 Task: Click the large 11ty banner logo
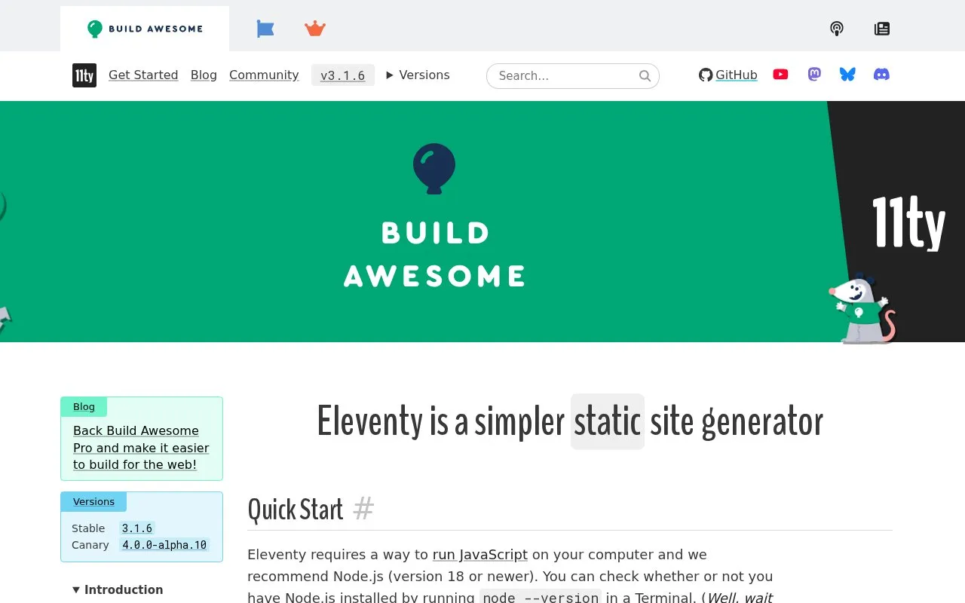point(908,223)
